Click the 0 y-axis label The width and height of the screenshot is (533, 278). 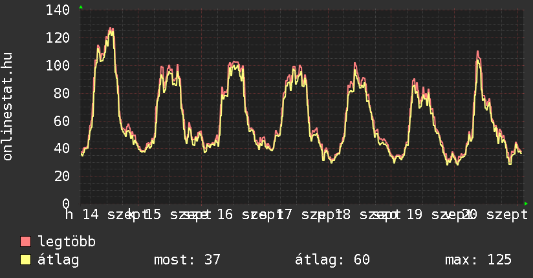(66, 204)
